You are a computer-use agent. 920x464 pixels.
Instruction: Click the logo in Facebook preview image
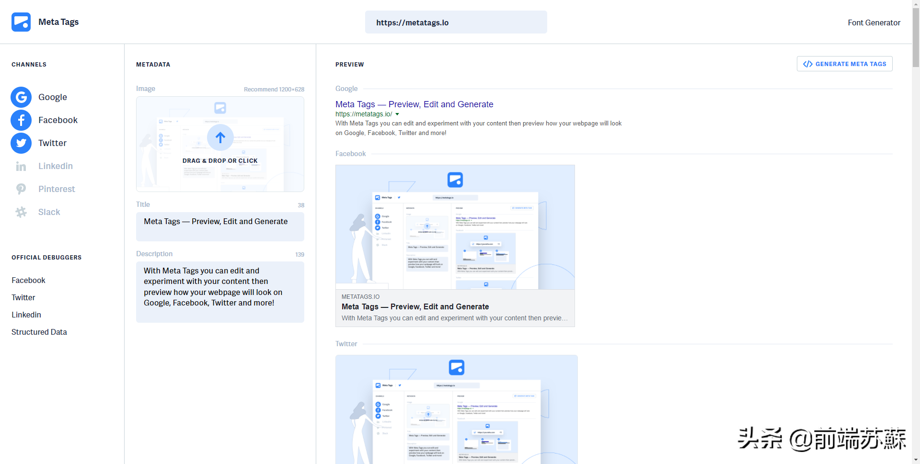(x=455, y=180)
